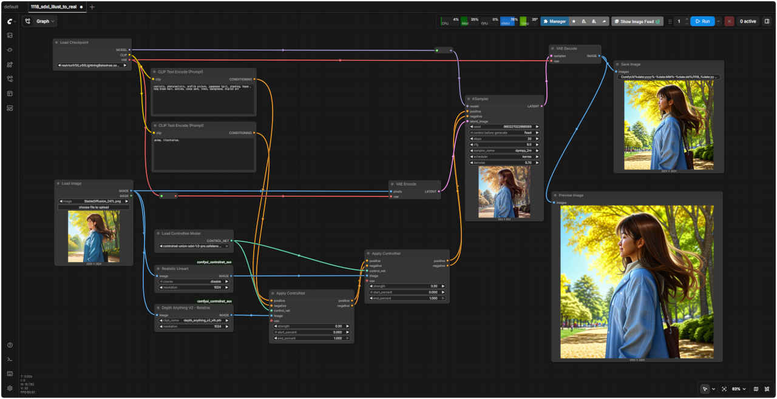This screenshot has height=399, width=777.
Task: Open settings via the gear icon
Action: [10, 388]
